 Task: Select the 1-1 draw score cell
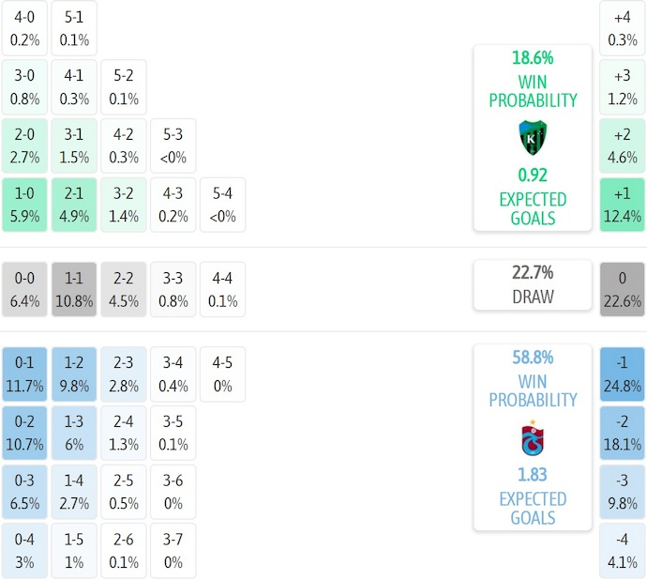[74, 290]
